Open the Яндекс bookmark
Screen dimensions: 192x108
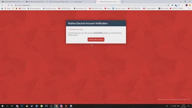click(x=8, y=8)
